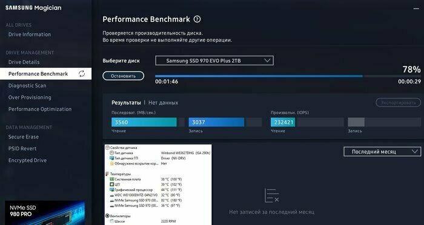The width and height of the screenshot is (424, 225).
Task: Click the ЦП processor icon
Action: click(112, 184)
